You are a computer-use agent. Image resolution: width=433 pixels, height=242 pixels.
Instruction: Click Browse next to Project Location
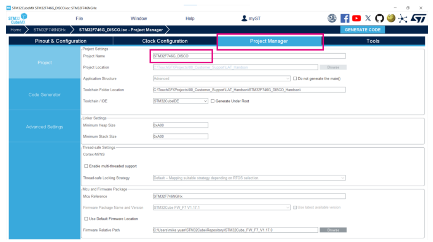click(x=333, y=67)
